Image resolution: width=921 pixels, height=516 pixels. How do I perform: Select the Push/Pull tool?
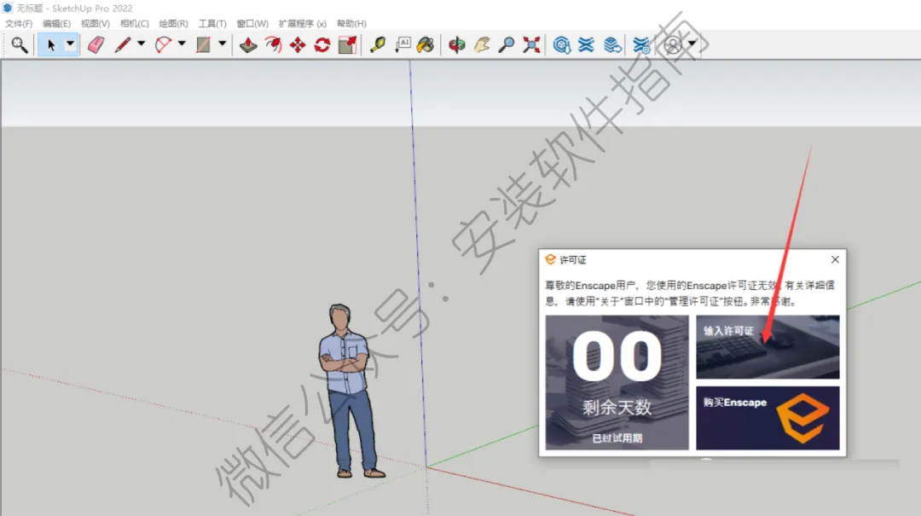(248, 45)
